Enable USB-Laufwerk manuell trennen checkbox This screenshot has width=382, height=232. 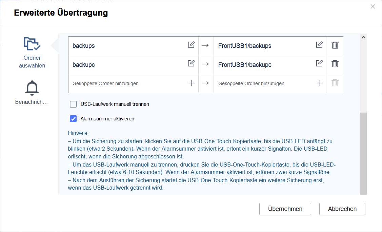[x=73, y=104]
